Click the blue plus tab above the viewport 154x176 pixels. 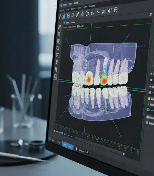tap(64, 23)
